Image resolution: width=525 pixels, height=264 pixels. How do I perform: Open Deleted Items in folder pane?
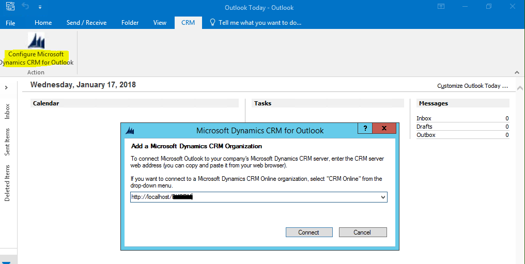click(7, 183)
